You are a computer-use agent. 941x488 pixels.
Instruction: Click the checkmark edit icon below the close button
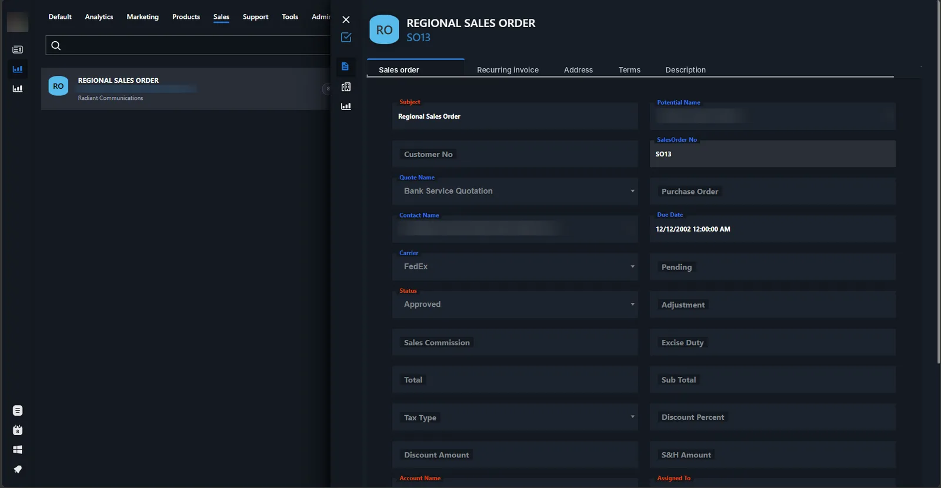(346, 37)
